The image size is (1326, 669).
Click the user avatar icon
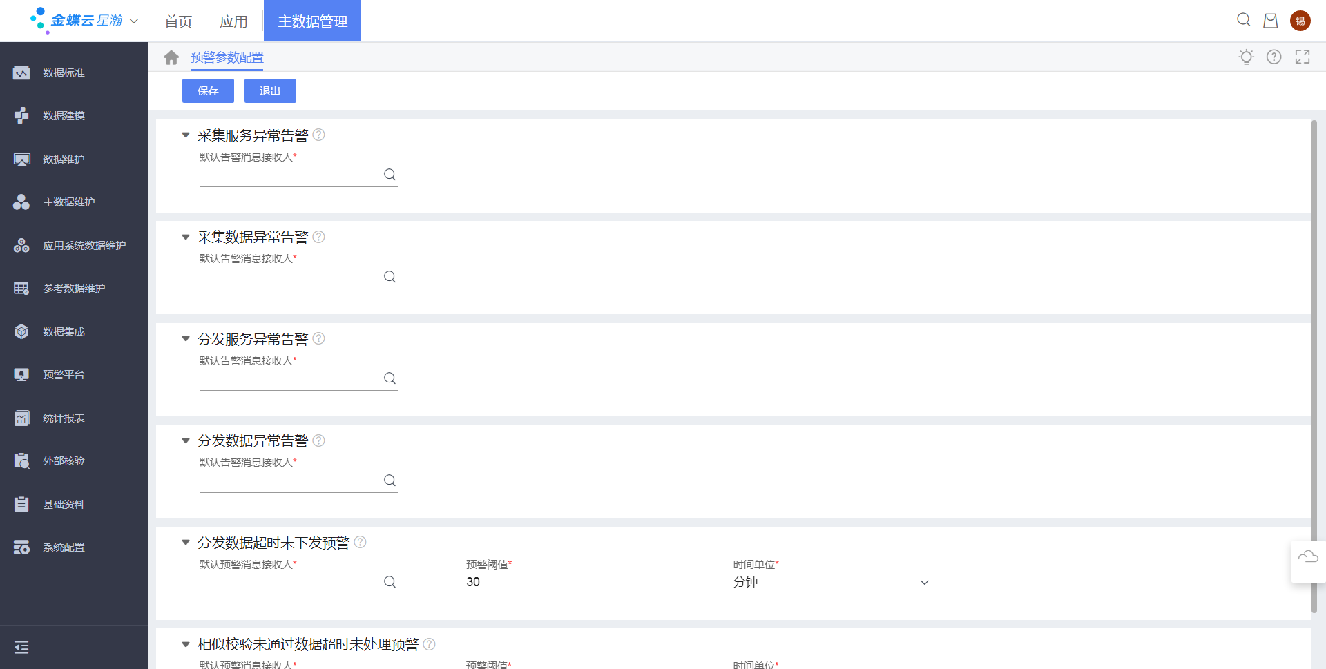[1300, 21]
